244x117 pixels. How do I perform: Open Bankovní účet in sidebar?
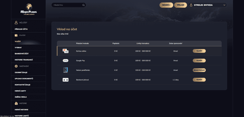tap(22, 54)
